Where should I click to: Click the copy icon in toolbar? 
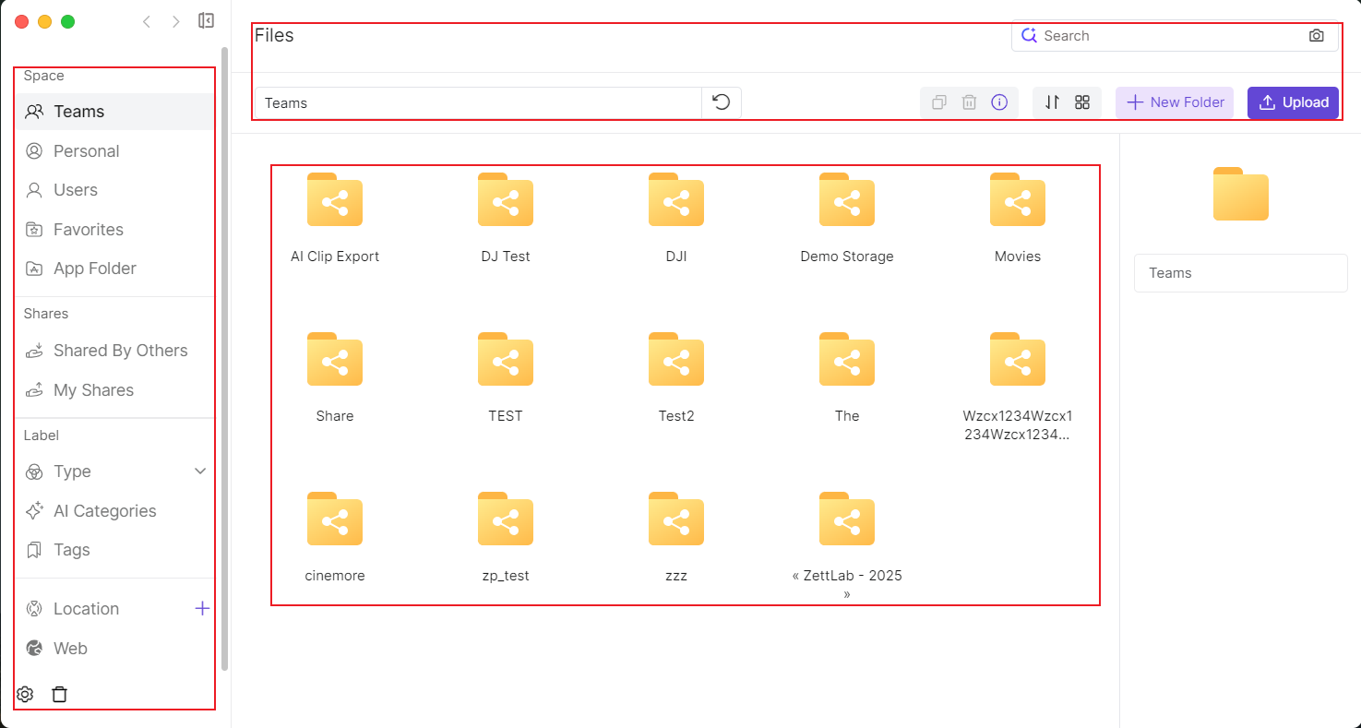coord(939,102)
